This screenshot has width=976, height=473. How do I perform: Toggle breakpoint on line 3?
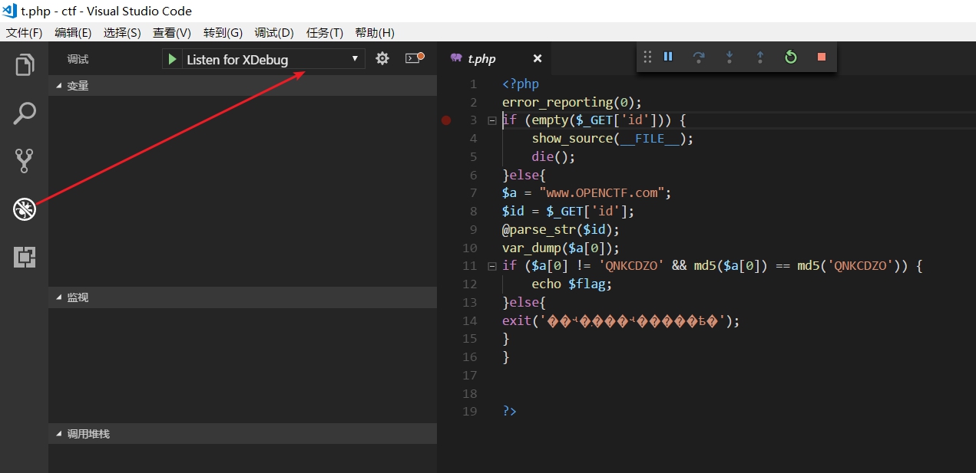[x=447, y=120]
